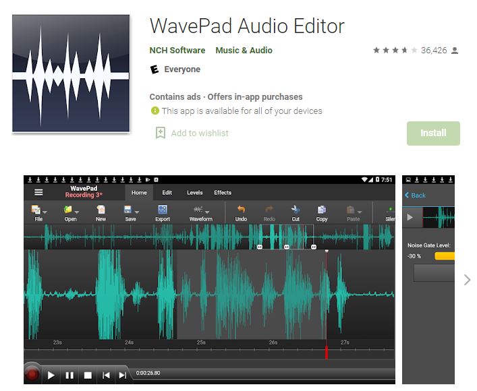Click the device availability info icon

(155, 111)
